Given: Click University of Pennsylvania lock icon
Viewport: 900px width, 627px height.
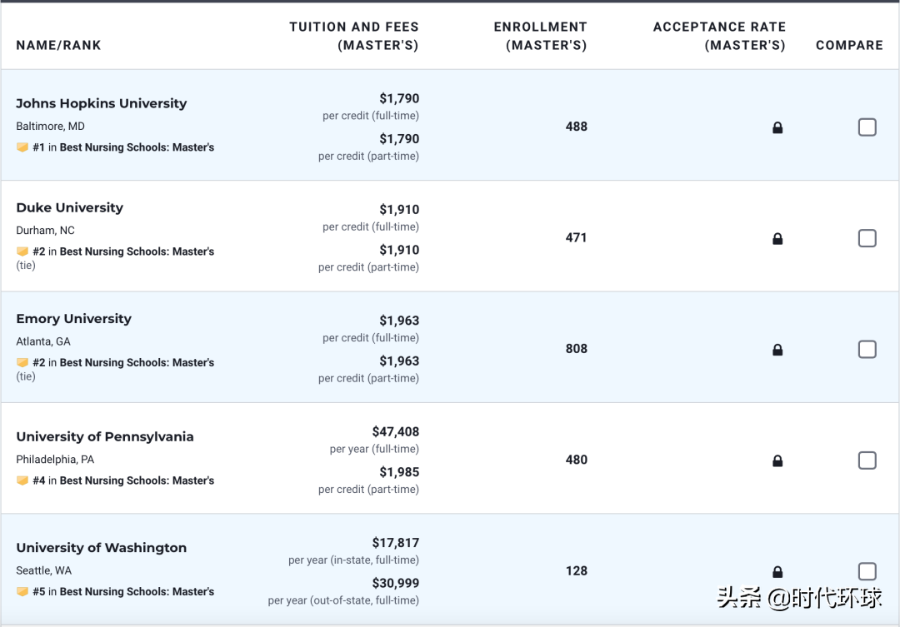Looking at the screenshot, I should 777,461.
